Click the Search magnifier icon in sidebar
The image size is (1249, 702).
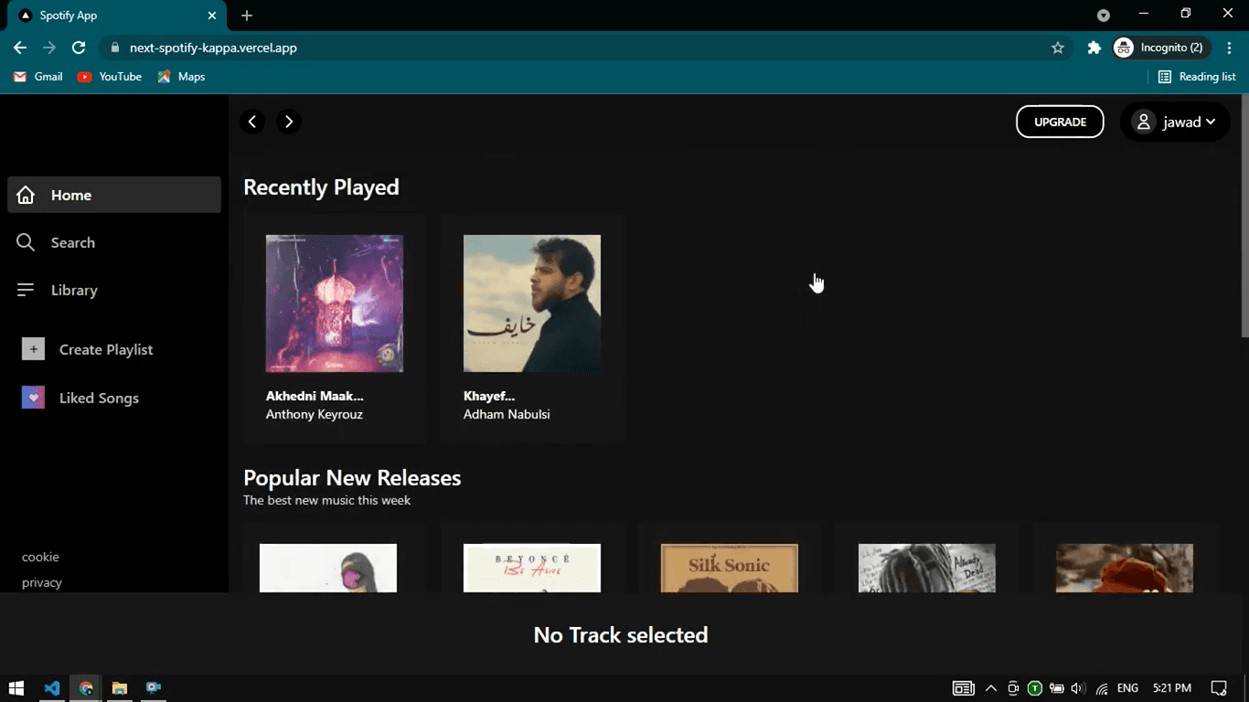26,242
